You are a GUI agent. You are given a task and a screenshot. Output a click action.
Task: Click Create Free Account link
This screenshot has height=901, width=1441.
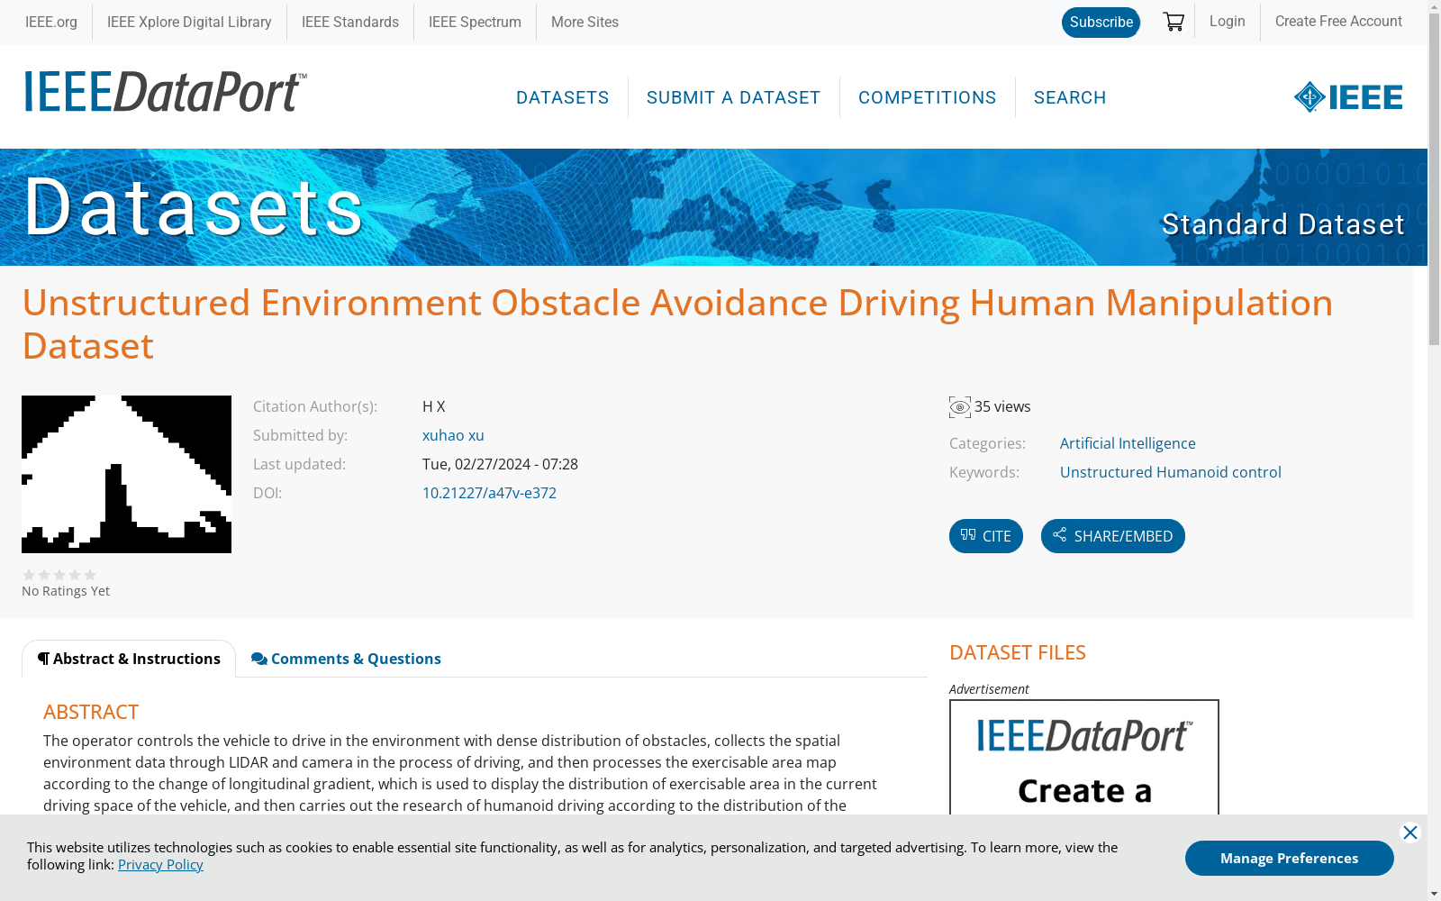(x=1338, y=21)
